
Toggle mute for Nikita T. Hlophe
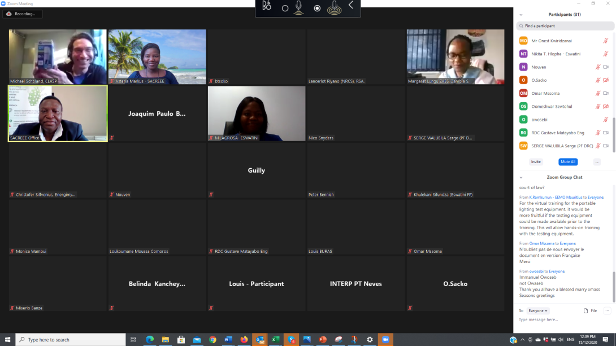click(x=606, y=54)
